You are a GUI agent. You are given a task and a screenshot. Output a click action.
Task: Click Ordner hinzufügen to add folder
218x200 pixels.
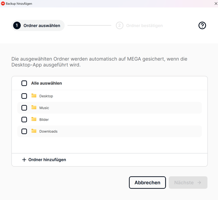click(x=47, y=160)
